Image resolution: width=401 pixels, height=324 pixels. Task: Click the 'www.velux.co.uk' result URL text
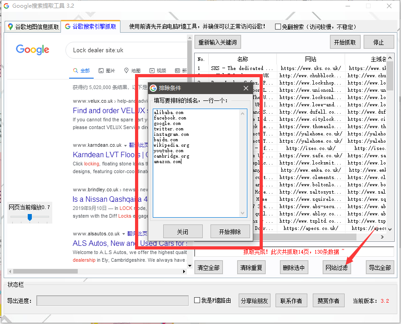click(93, 101)
